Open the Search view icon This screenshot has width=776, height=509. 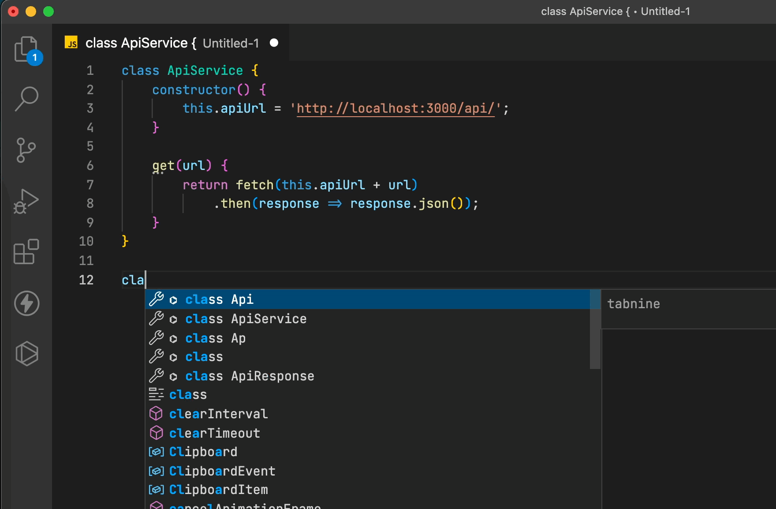26,99
